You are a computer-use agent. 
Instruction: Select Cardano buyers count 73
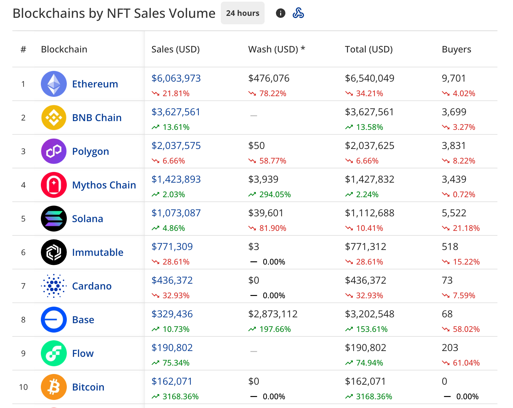click(447, 280)
